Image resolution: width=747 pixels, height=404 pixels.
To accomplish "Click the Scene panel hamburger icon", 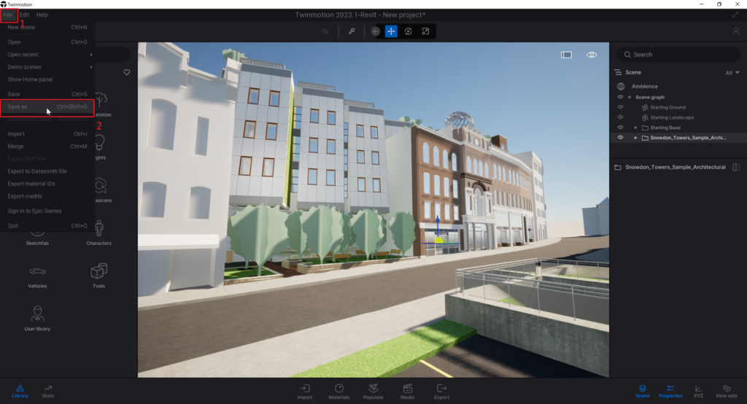I will (618, 72).
